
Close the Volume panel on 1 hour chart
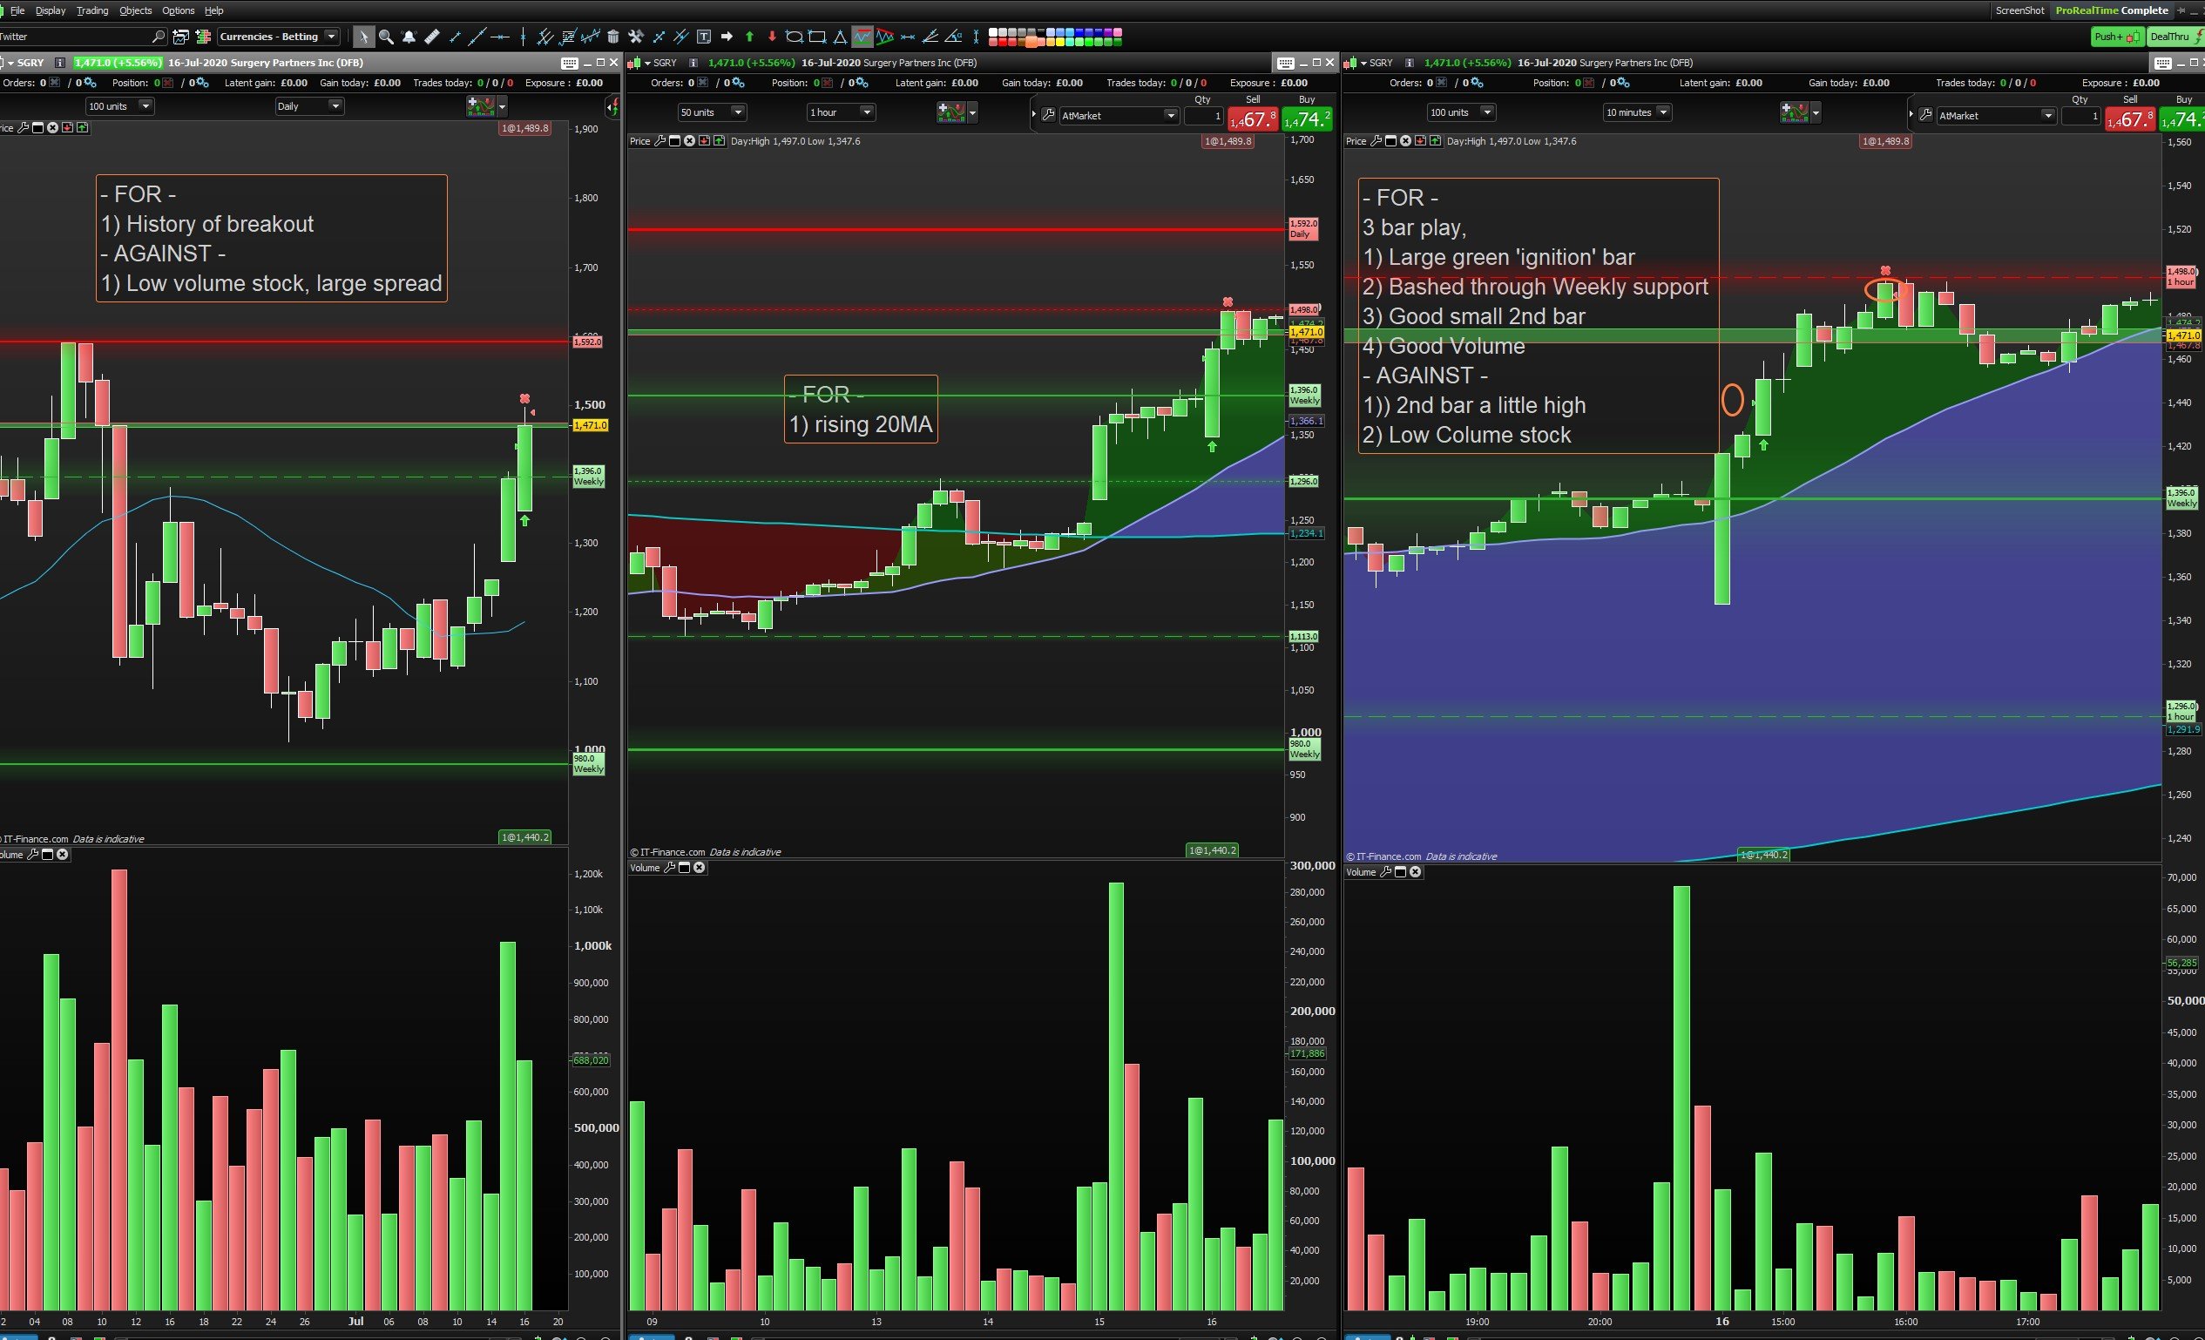(699, 867)
